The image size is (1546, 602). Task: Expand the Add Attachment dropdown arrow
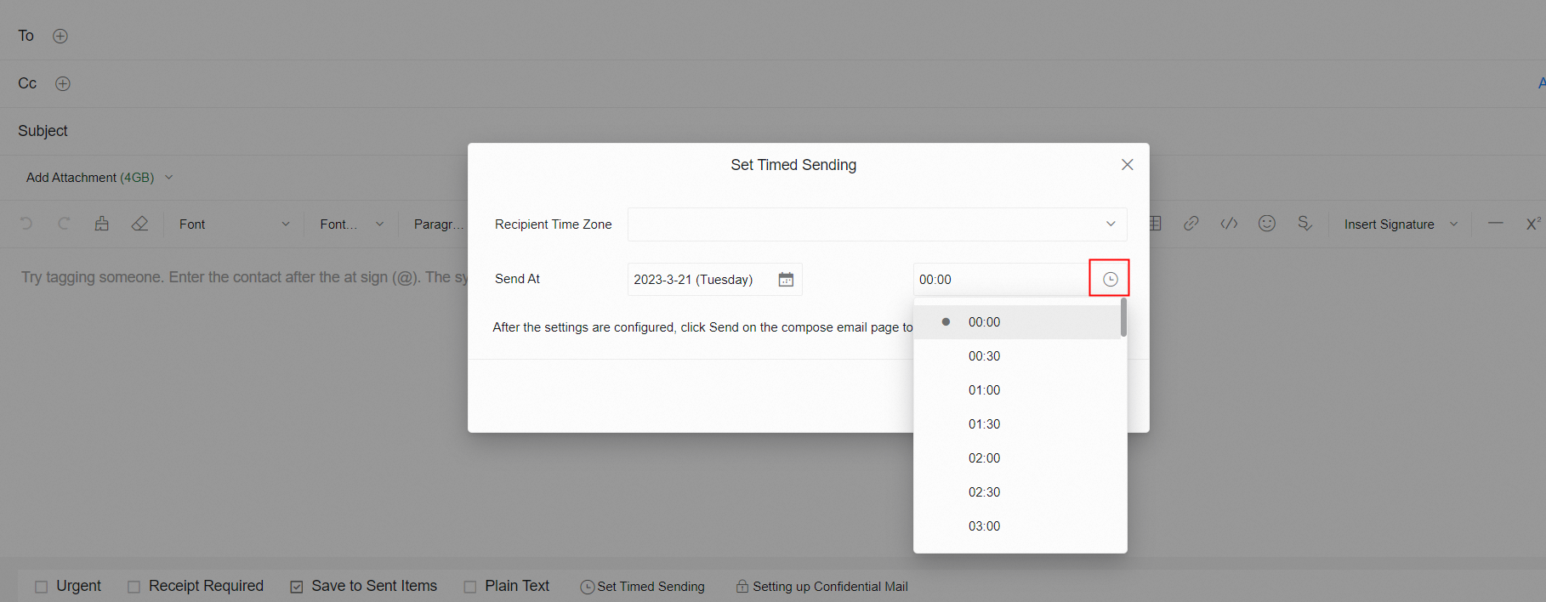(168, 178)
